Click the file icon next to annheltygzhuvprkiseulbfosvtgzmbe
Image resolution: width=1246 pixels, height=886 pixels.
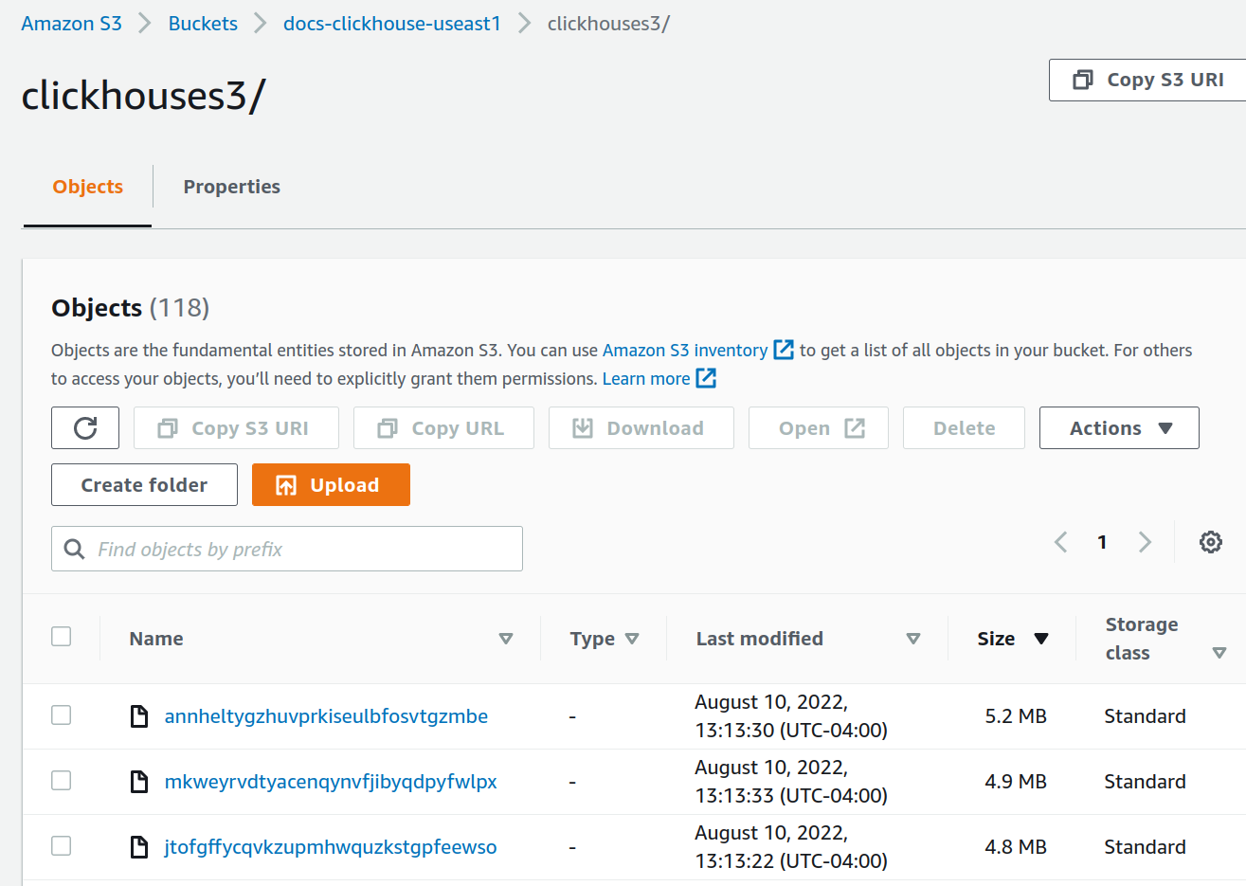tap(138, 715)
